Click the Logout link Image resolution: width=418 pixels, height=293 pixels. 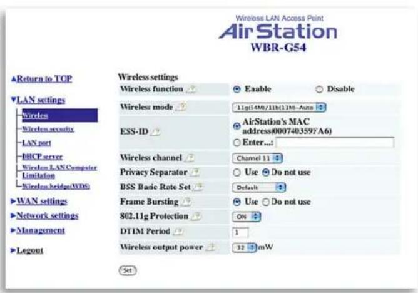click(27, 250)
